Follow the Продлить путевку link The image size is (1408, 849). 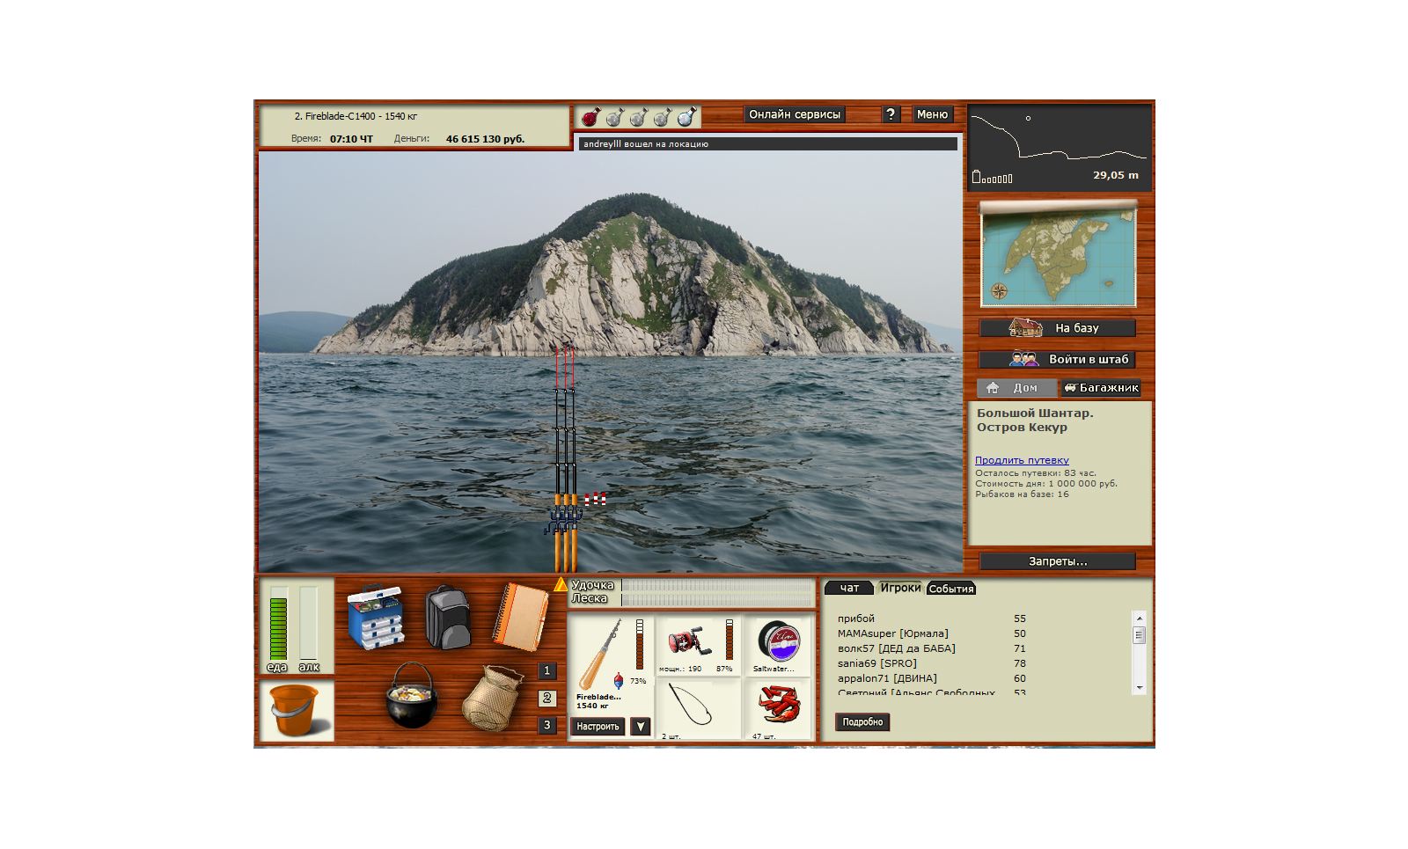[1022, 460]
